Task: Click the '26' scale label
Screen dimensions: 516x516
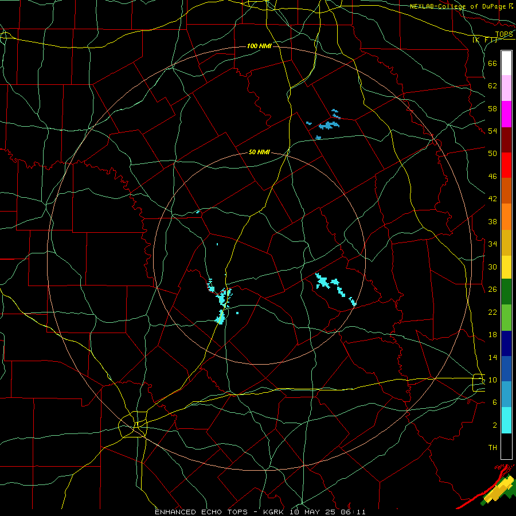Action: pos(492,290)
